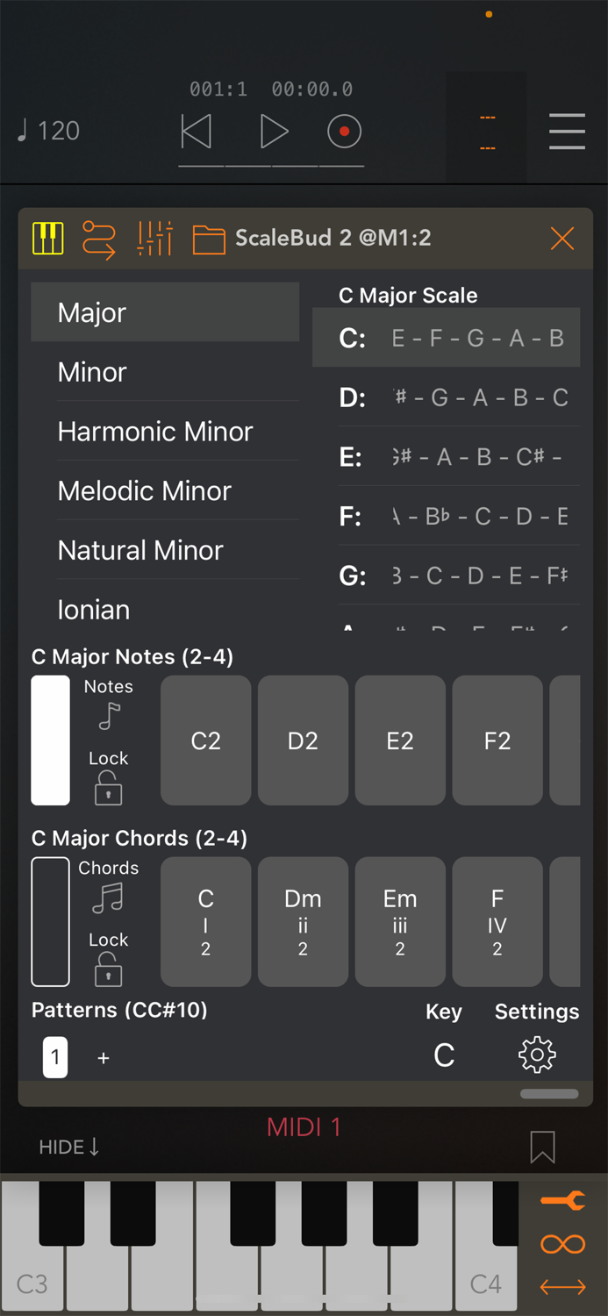The image size is (608, 1316).
Task: Select the Harmonic Minor scale type
Action: click(155, 431)
